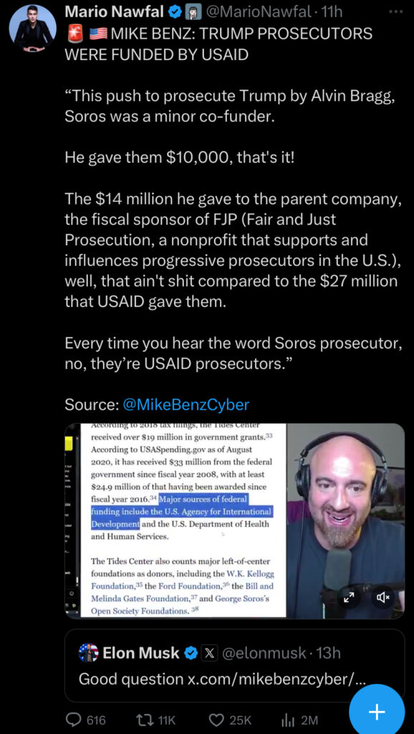Open the @MikeBenzCyber source mention

point(186,404)
